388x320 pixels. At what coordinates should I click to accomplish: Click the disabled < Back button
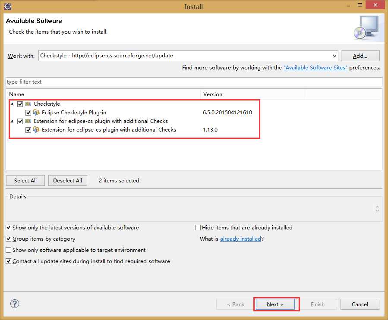point(236,304)
